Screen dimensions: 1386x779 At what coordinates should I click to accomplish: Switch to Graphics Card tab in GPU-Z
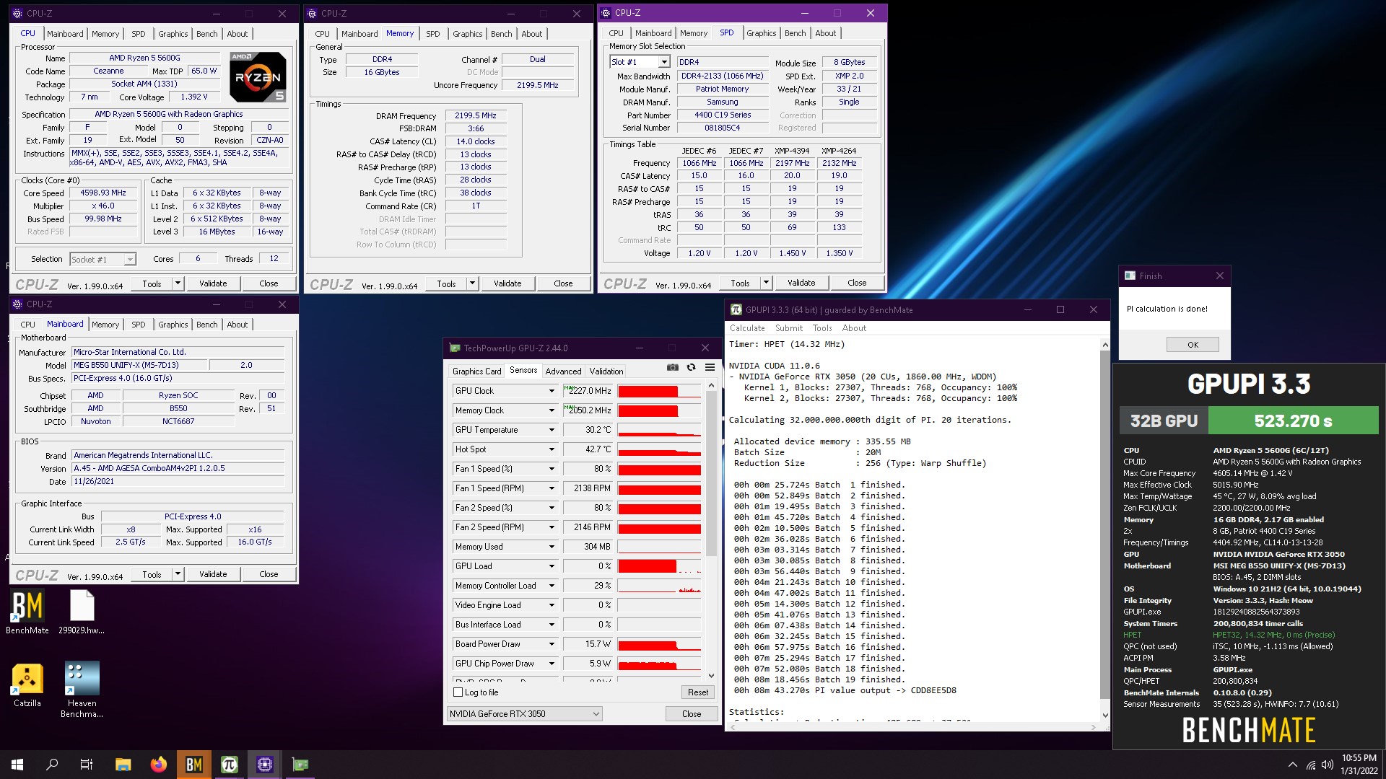point(476,371)
